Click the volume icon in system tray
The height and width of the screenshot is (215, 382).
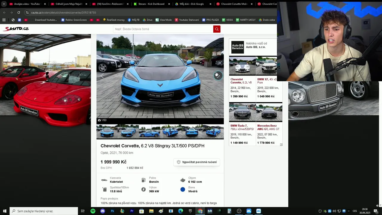pos(334,211)
